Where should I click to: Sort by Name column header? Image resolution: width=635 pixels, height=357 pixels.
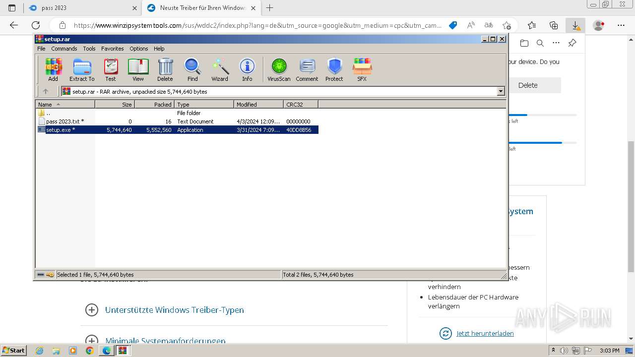coord(65,105)
